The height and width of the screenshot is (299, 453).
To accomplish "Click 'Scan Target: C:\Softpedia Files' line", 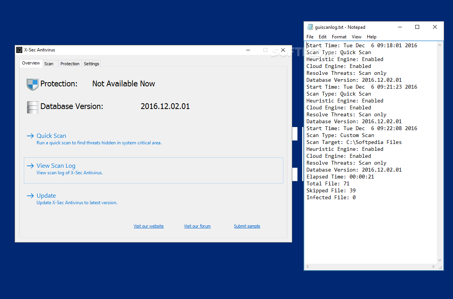I will point(354,142).
